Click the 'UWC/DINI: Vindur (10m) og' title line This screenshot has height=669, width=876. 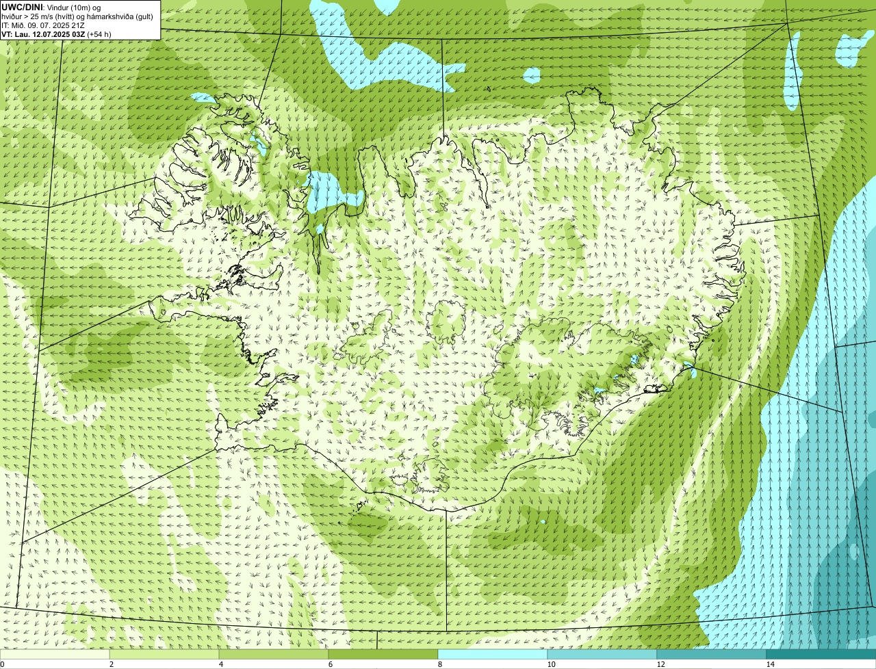point(51,7)
